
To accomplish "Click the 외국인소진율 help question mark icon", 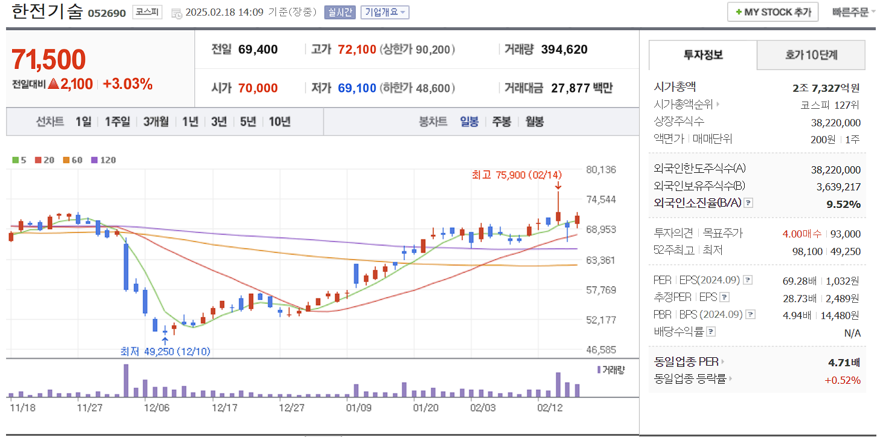I will [x=748, y=203].
